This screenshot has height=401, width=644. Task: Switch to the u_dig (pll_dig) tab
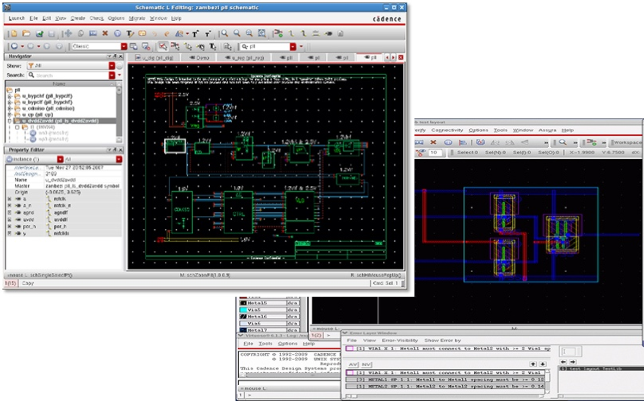pyautogui.click(x=154, y=58)
